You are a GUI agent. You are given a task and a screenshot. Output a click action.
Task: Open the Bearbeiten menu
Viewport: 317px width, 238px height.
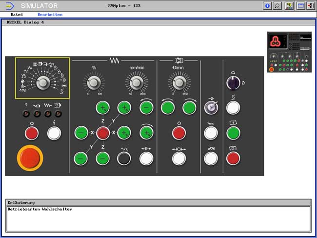pyautogui.click(x=50, y=15)
